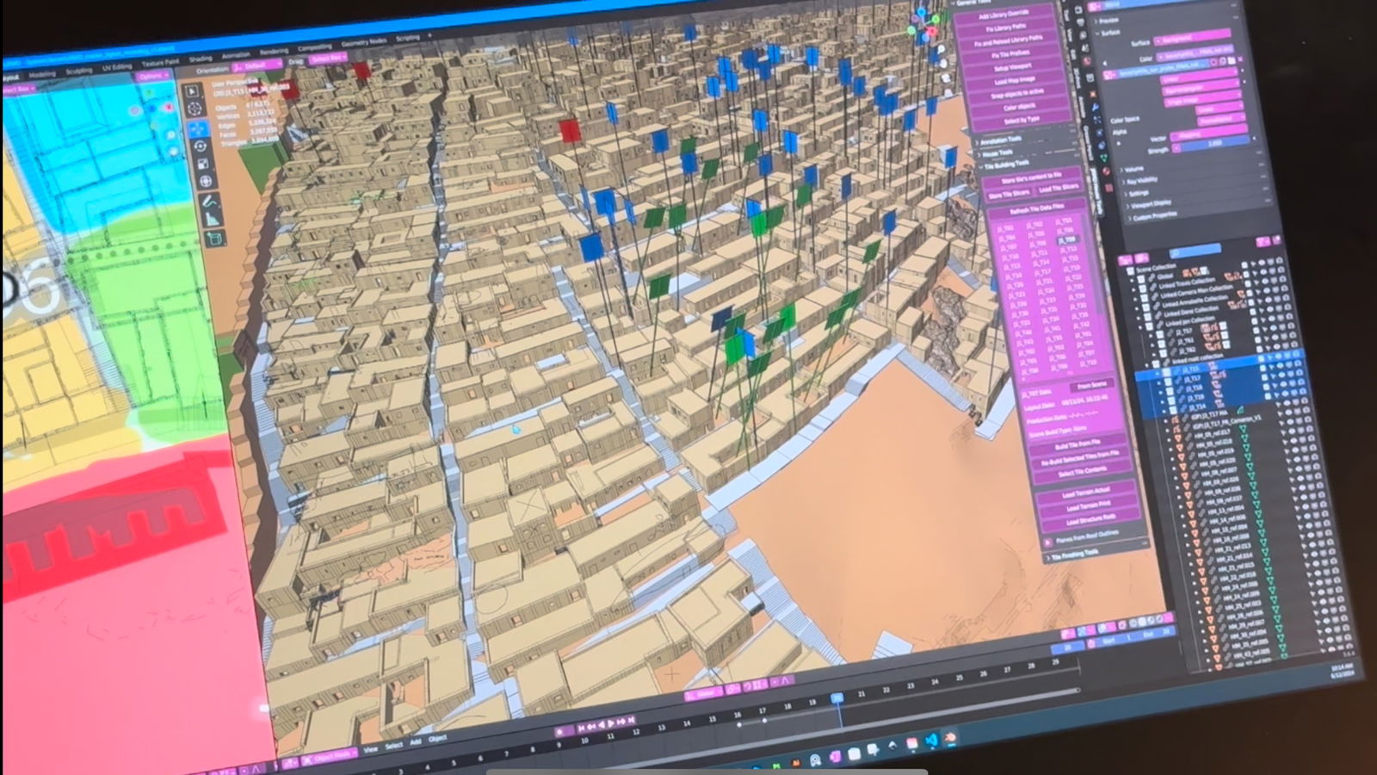Open the Drag Select Box dropdown

click(x=327, y=59)
